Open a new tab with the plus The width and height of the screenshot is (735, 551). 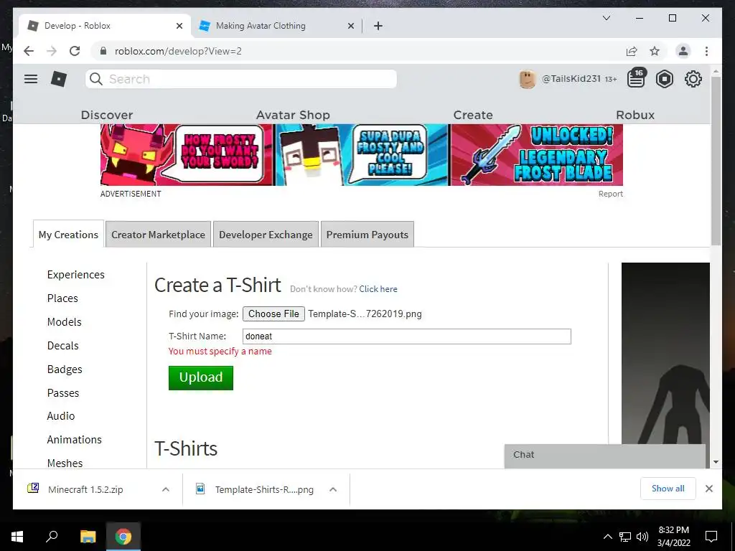point(378,26)
